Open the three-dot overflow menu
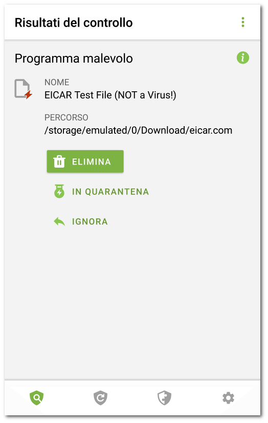 pos(243,22)
